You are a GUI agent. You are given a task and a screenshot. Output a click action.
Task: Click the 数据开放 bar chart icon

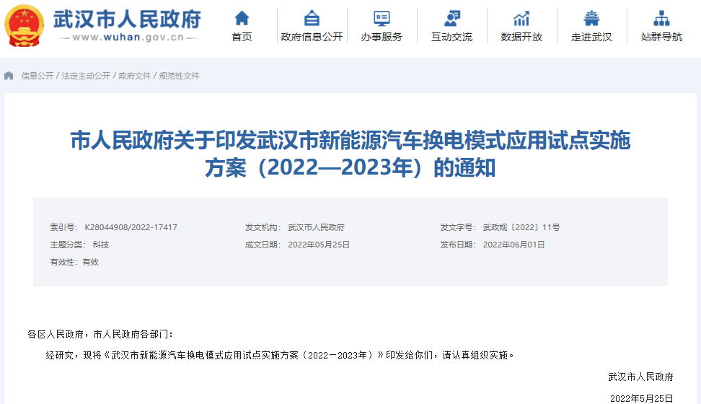coord(521,18)
